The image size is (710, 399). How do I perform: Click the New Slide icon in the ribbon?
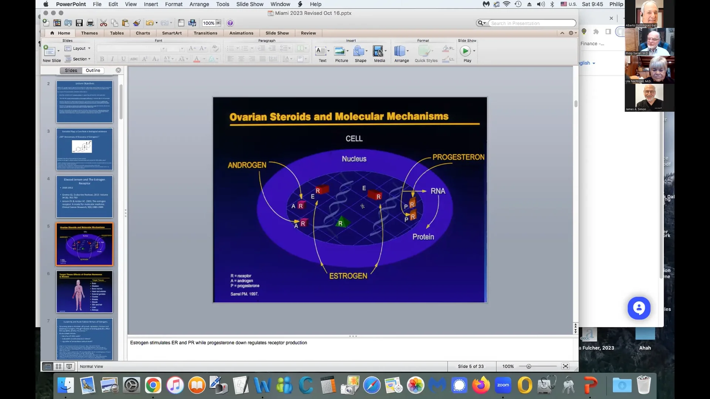click(49, 51)
